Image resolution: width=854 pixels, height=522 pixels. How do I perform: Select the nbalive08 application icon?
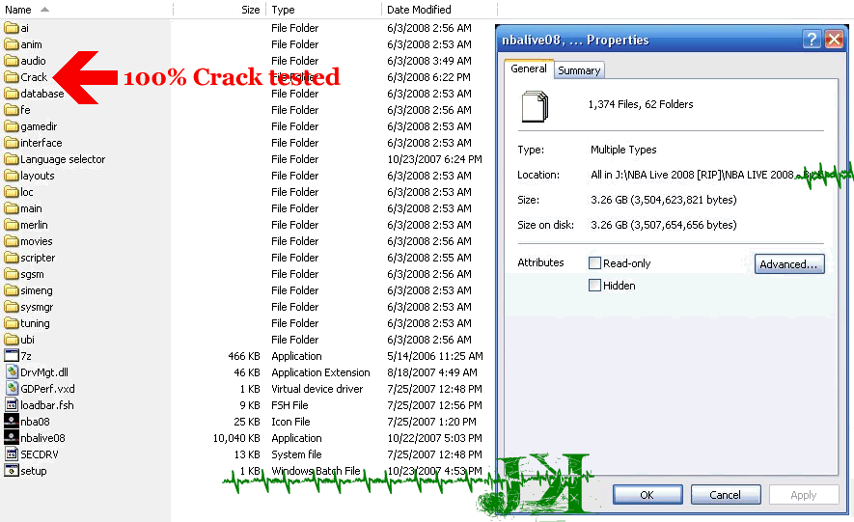[12, 437]
